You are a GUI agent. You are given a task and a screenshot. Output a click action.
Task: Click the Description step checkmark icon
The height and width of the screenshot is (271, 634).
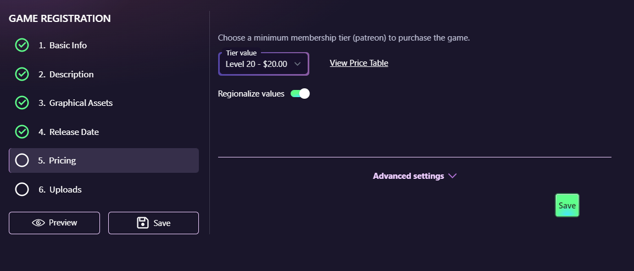(x=22, y=74)
